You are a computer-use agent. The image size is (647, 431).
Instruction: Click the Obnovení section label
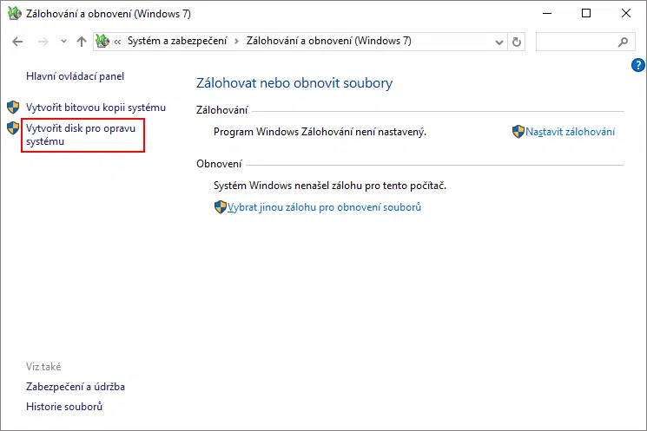[219, 164]
